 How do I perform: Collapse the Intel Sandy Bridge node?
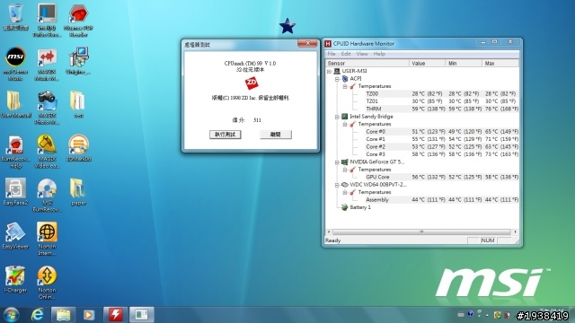(337, 117)
